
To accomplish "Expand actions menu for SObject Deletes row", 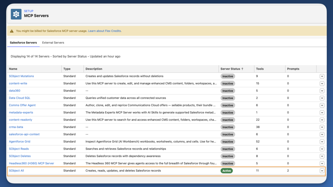I will 322,156.
